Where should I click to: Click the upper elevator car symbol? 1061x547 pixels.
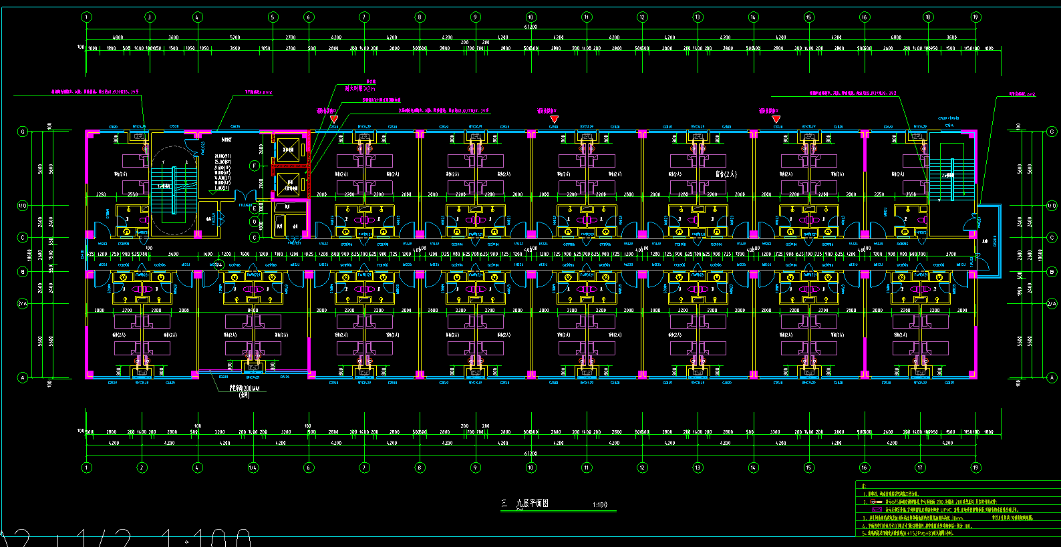point(289,150)
